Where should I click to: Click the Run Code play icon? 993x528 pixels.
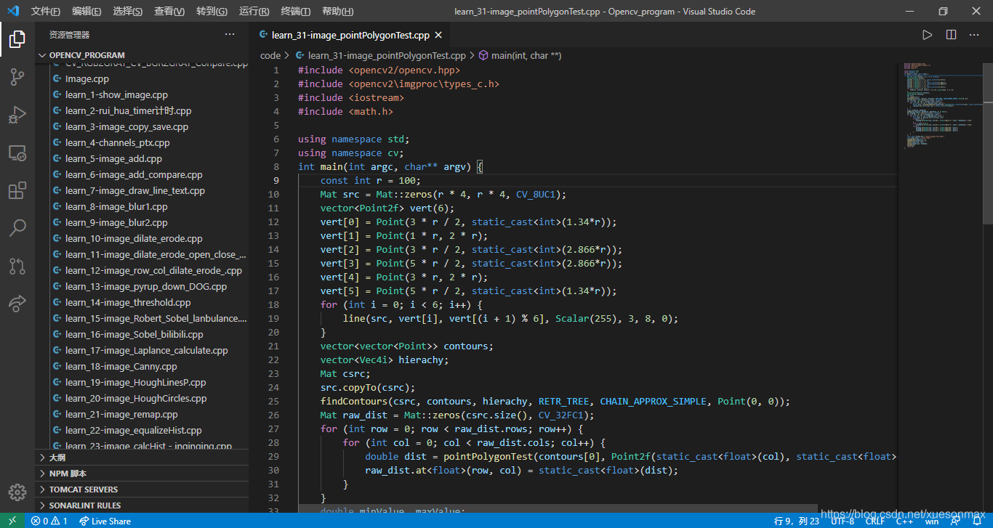coord(927,35)
